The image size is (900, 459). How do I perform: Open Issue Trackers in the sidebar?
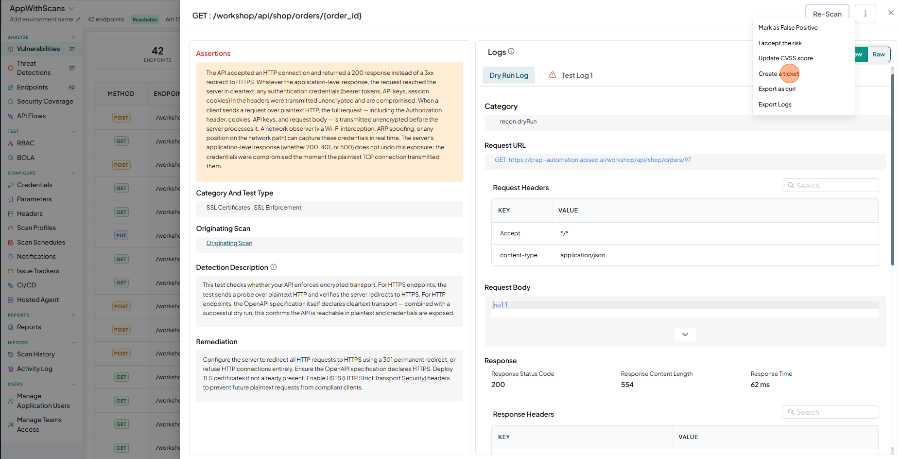38,271
